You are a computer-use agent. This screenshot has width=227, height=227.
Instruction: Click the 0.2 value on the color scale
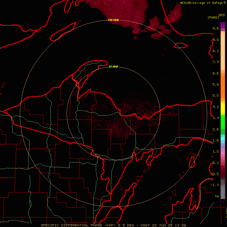pos(216,163)
